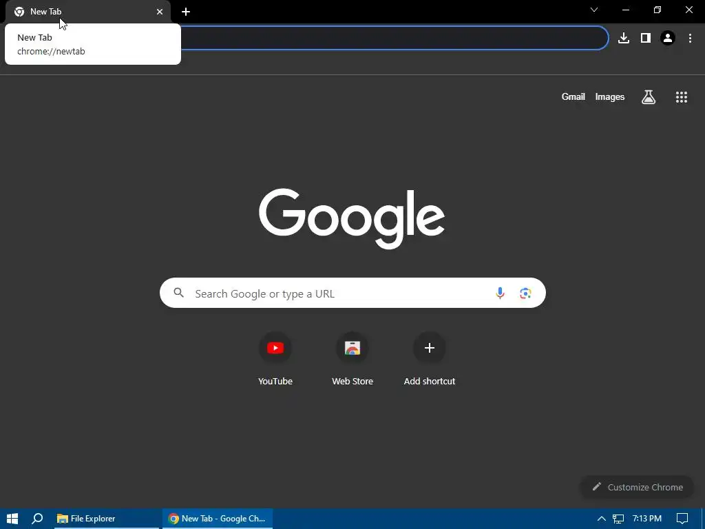Click the Google logo
The height and width of the screenshot is (529, 705).
tap(352, 218)
